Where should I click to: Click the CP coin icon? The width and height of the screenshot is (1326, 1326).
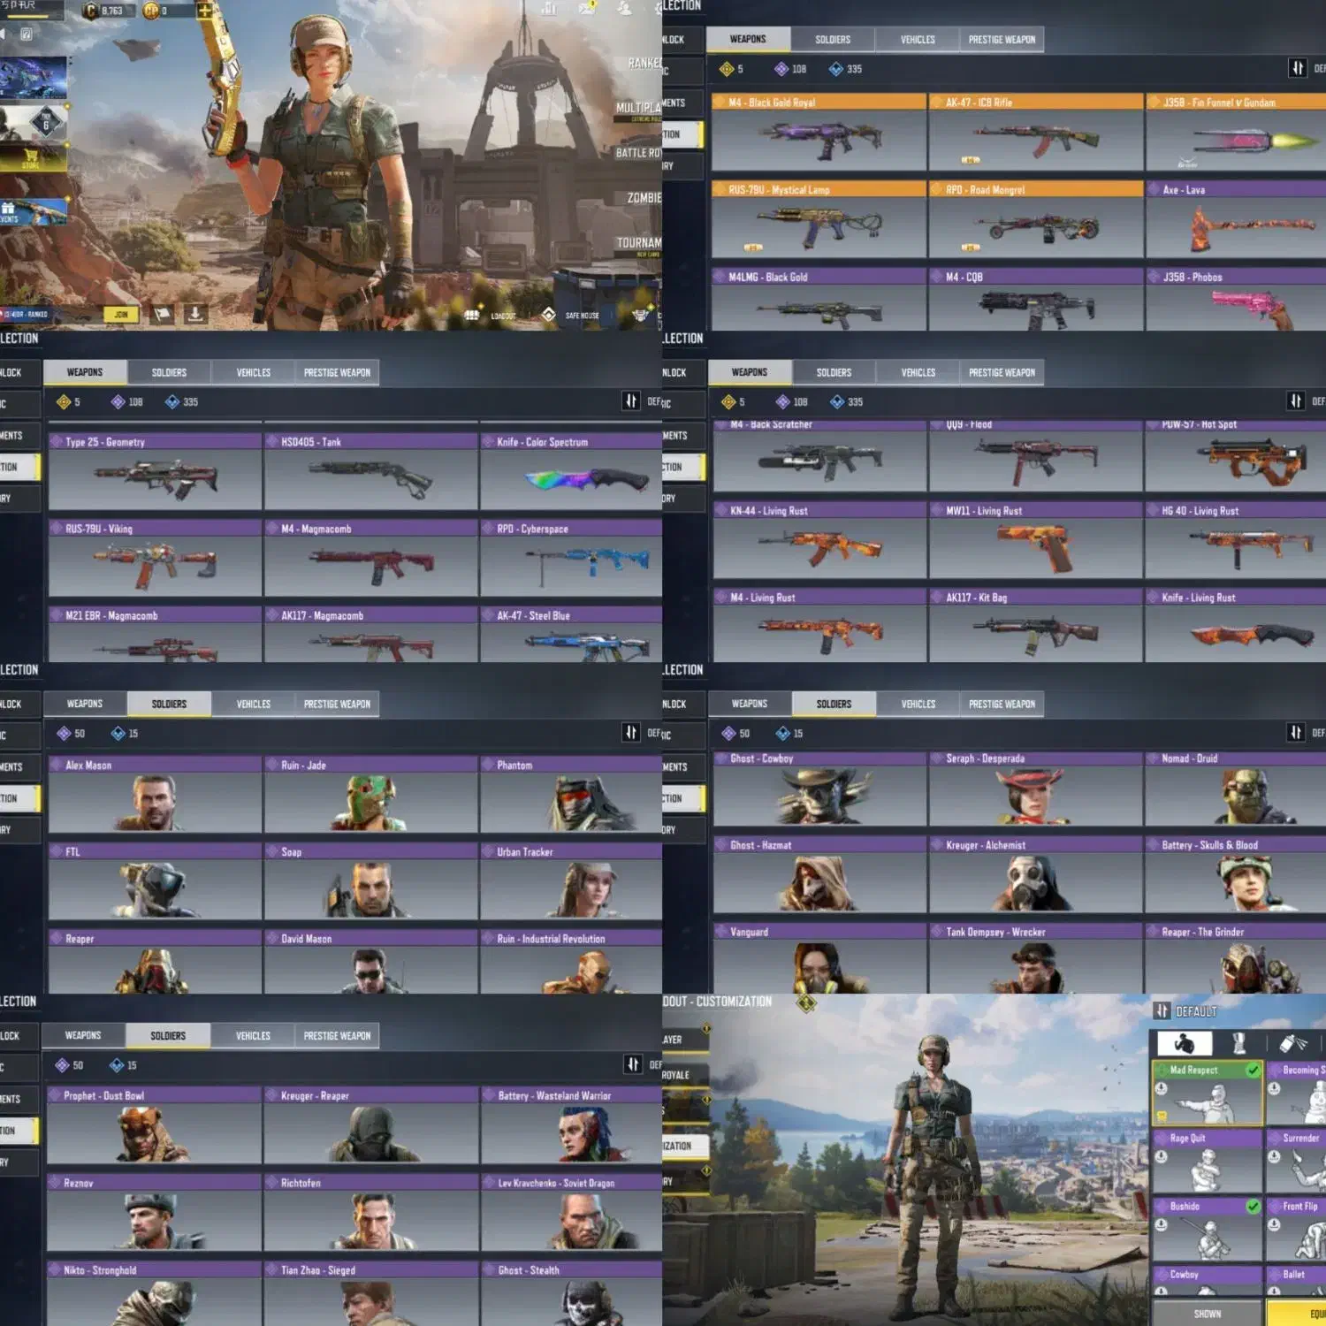point(151,11)
